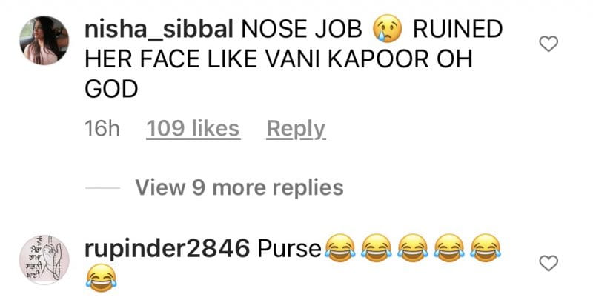Click the 16h timestamp
This screenshot has width=593, height=300.
click(102, 129)
